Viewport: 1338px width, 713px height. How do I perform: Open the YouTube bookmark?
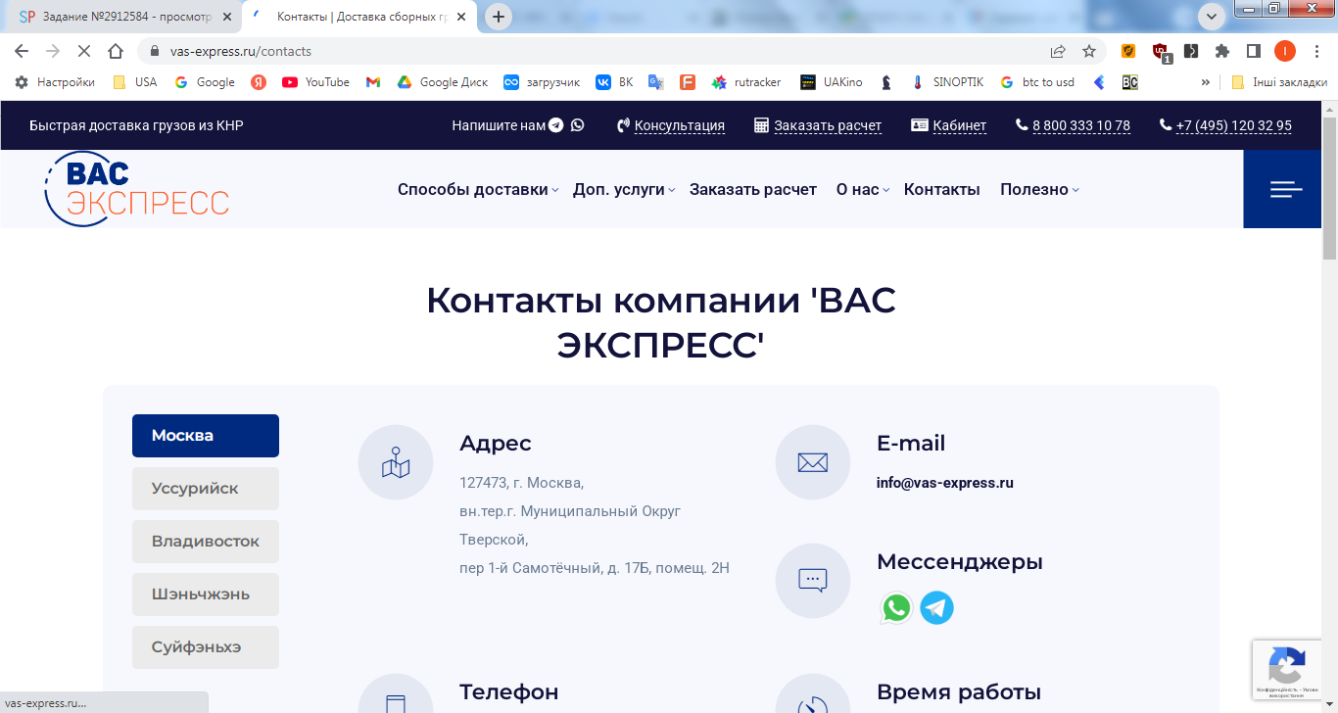pyautogui.click(x=315, y=82)
